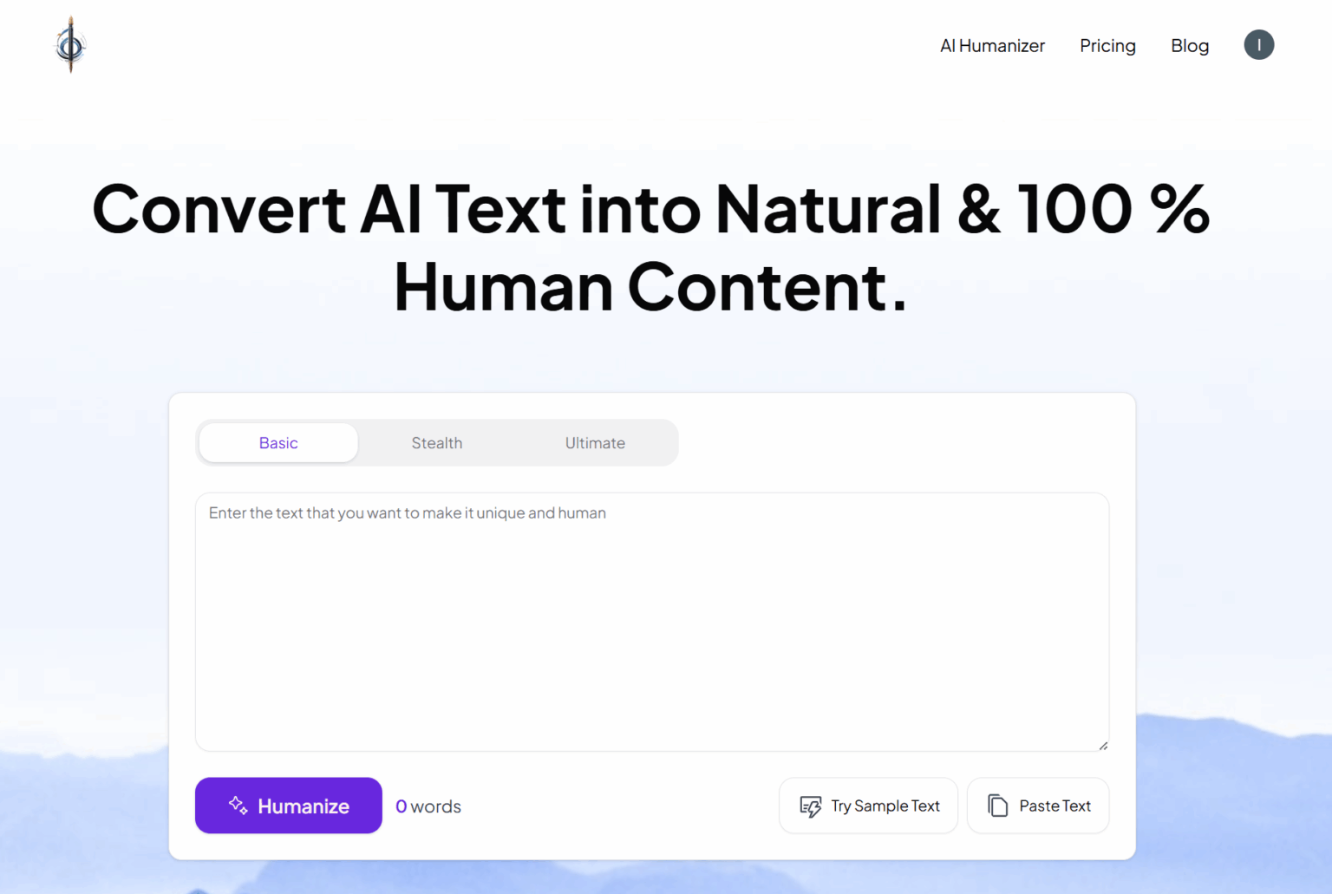Click the lightning-document icon in Try Sample Text

pos(812,806)
